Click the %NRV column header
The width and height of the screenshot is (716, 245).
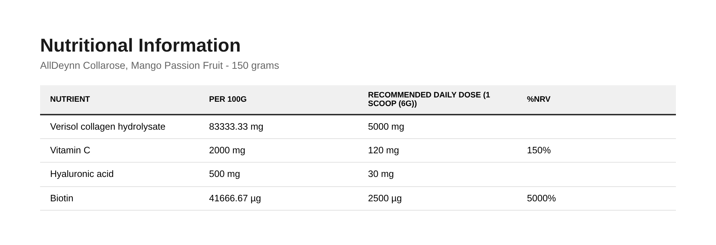[x=538, y=99]
